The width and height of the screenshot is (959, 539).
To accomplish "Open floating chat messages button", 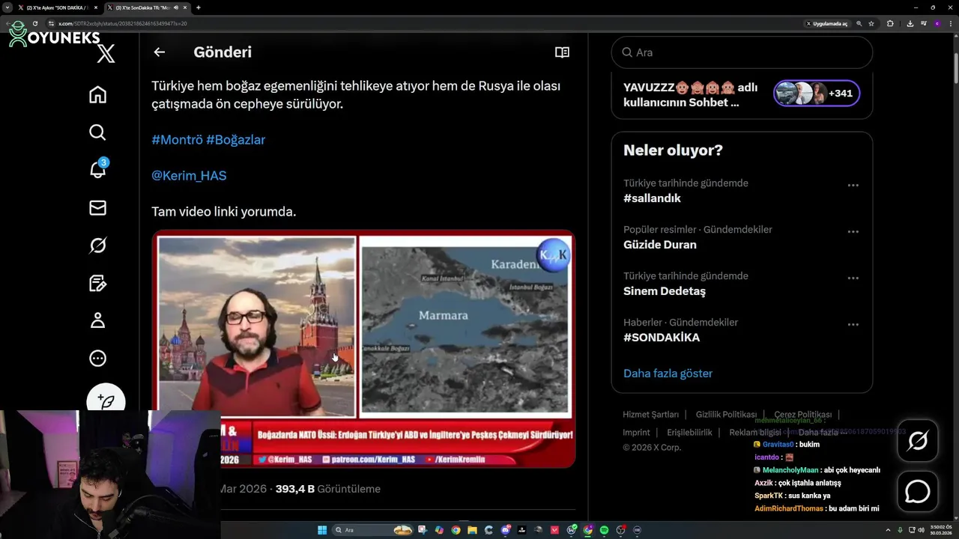I will (918, 491).
